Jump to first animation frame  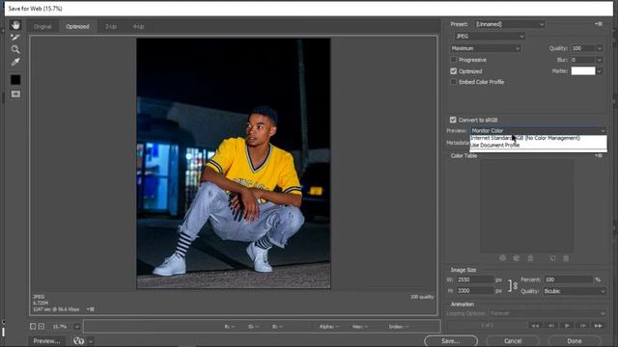pos(535,326)
